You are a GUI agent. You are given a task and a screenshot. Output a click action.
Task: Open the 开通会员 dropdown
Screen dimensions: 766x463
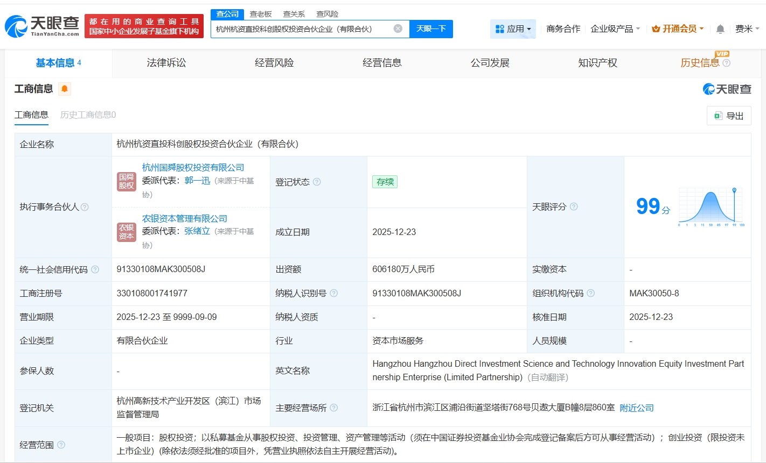[677, 29]
